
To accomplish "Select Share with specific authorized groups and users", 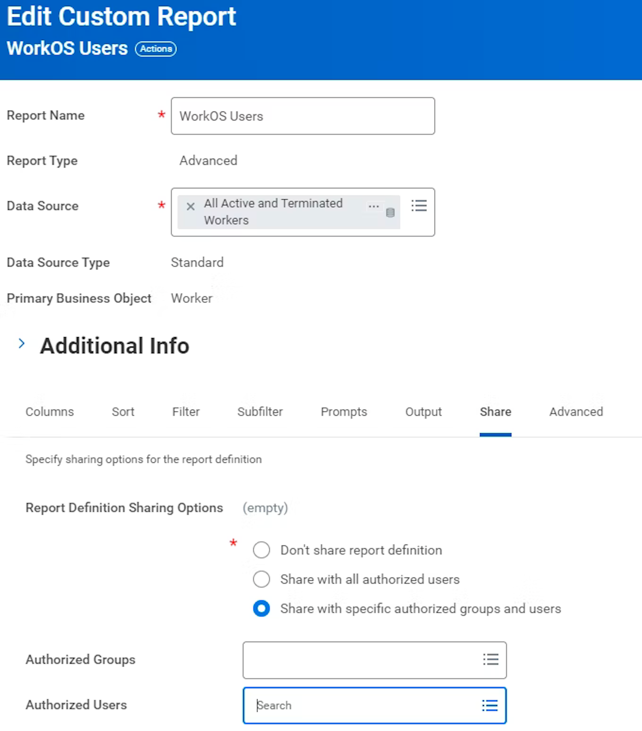I will [x=261, y=608].
